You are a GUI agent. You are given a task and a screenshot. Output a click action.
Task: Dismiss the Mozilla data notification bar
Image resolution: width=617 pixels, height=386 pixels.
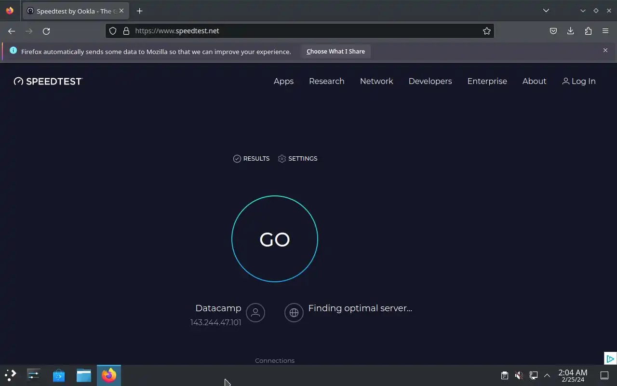(x=605, y=50)
